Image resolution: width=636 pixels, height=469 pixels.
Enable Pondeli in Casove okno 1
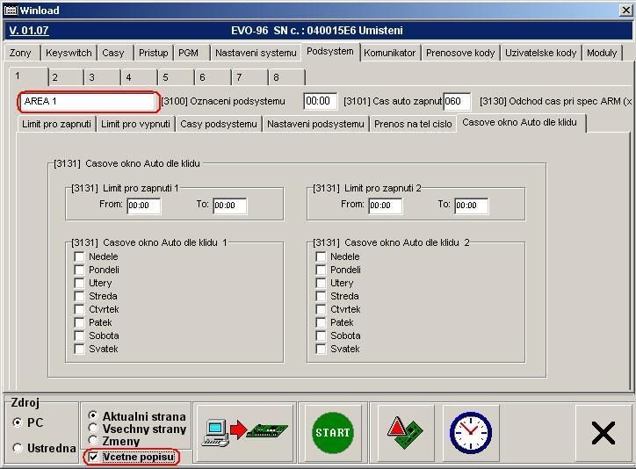point(80,270)
